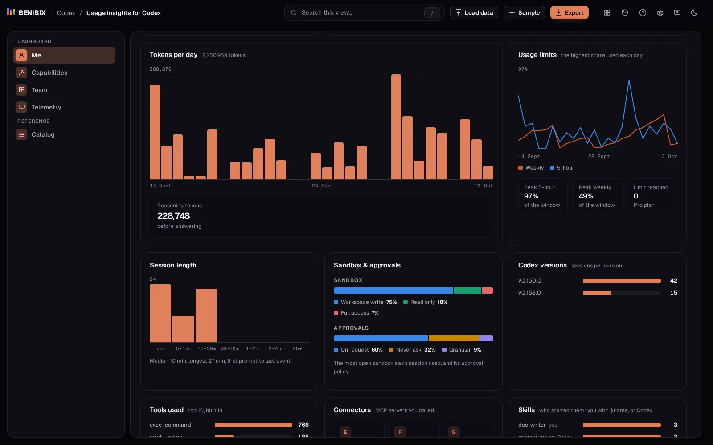Click the Load data button

474,12
